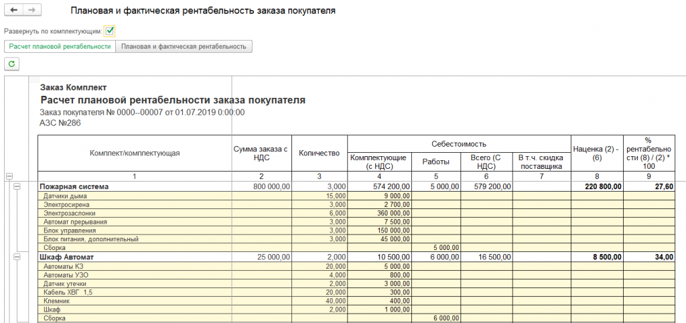Click the 'АЗС №286' line
This screenshot has width=686, height=323.
pyautogui.click(x=60, y=123)
